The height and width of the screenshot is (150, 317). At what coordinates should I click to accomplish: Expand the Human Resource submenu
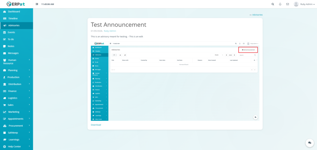[29, 60]
